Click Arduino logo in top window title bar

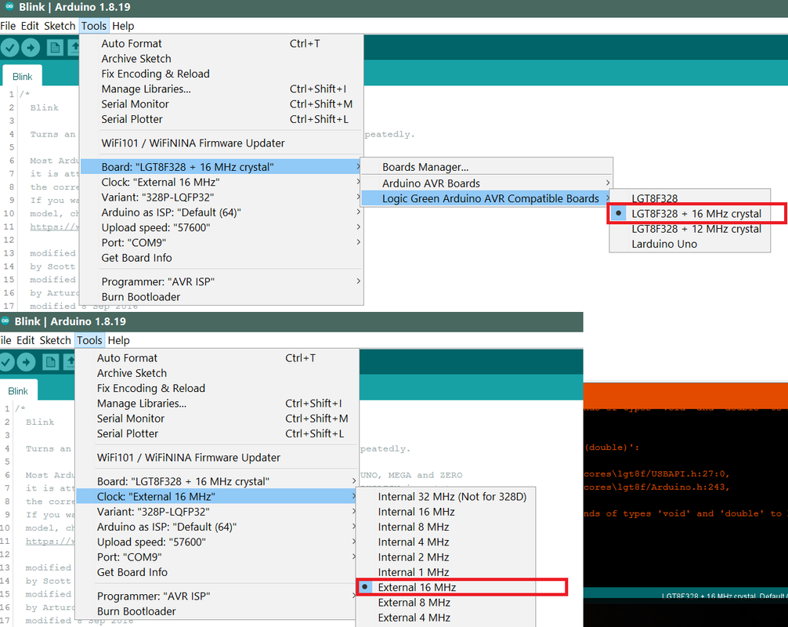tap(9, 7)
